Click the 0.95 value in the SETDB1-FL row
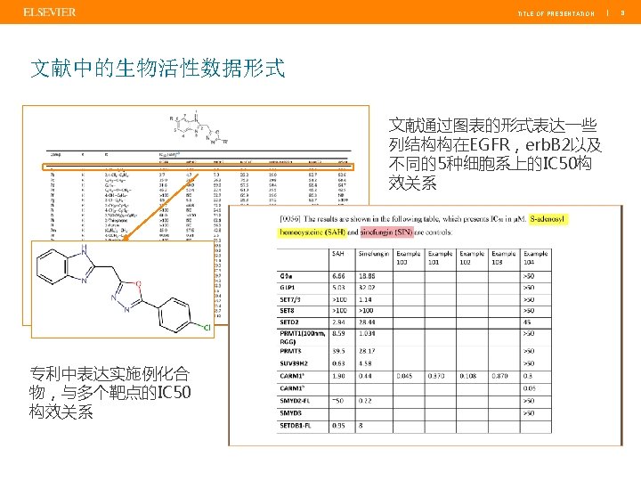The height and width of the screenshot is (481, 641). pos(338,426)
